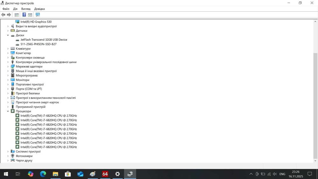Select Intel(R) HD Graphics 530 device
318x179 pixels.
pyautogui.click(x=36, y=22)
